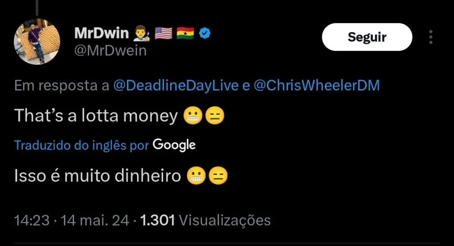Click the "That's a lotta money" tweet text
Image resolution: width=454 pixels, height=246 pixels.
pos(96,116)
